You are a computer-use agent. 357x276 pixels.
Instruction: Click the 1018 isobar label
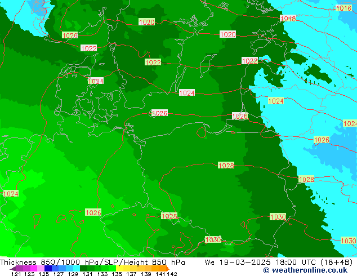(288, 19)
